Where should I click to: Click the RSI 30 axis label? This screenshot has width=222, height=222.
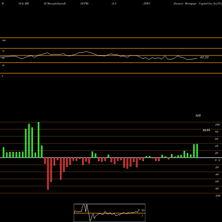pos(3,65)
